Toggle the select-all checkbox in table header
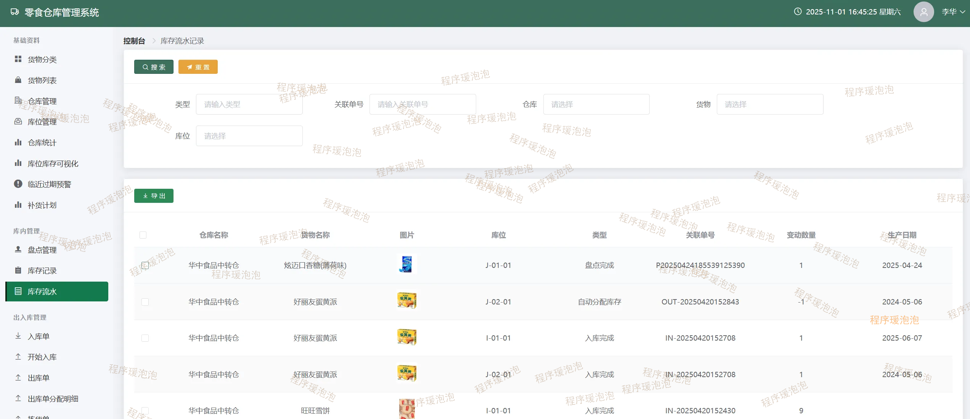Viewport: 970px width, 419px height. pyautogui.click(x=143, y=235)
